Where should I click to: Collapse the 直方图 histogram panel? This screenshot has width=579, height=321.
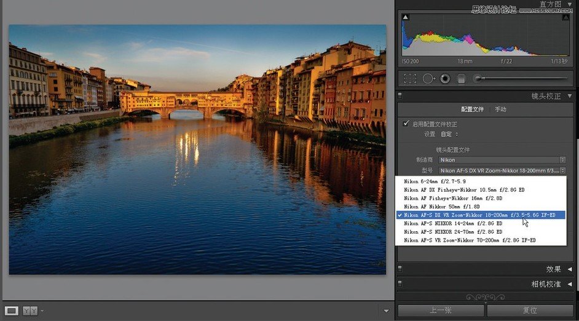click(x=570, y=4)
